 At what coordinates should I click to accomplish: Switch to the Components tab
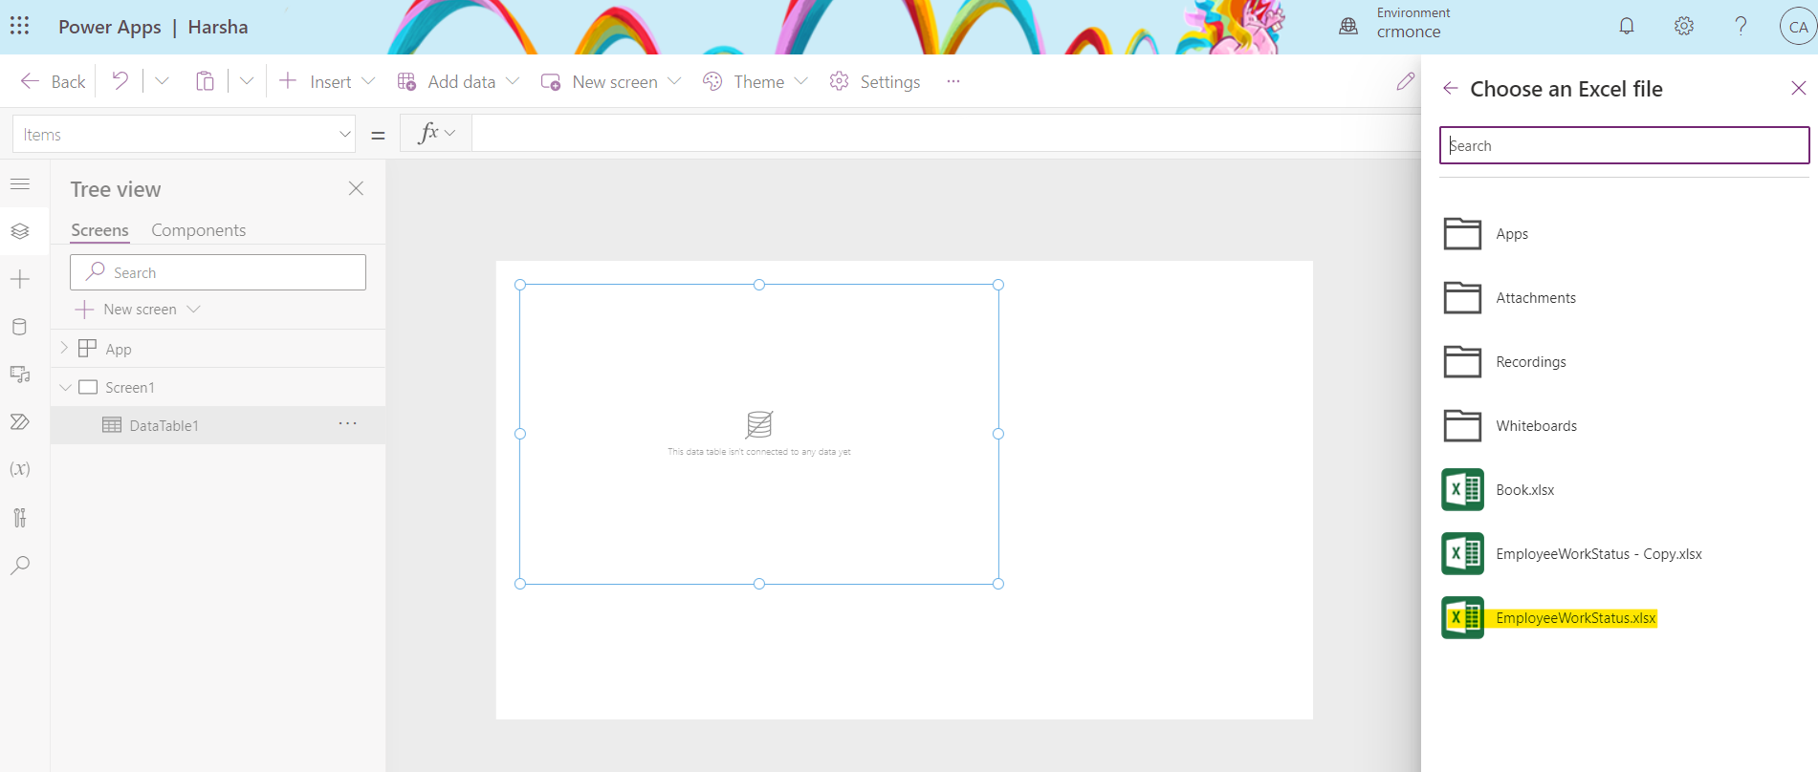pos(198,230)
